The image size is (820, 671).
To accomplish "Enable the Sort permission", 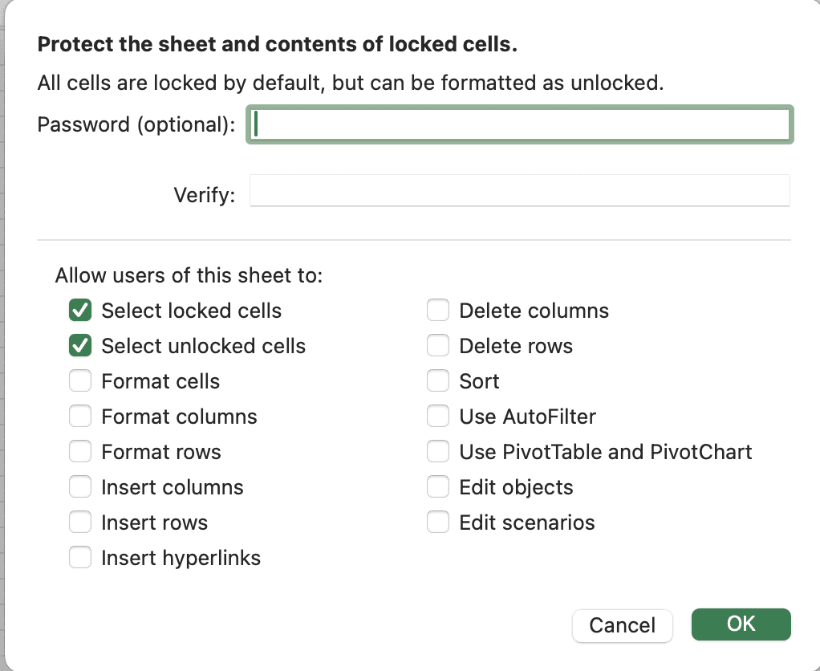I will pyautogui.click(x=438, y=380).
